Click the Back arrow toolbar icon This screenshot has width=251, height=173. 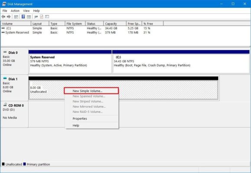pyautogui.click(x=3, y=16)
